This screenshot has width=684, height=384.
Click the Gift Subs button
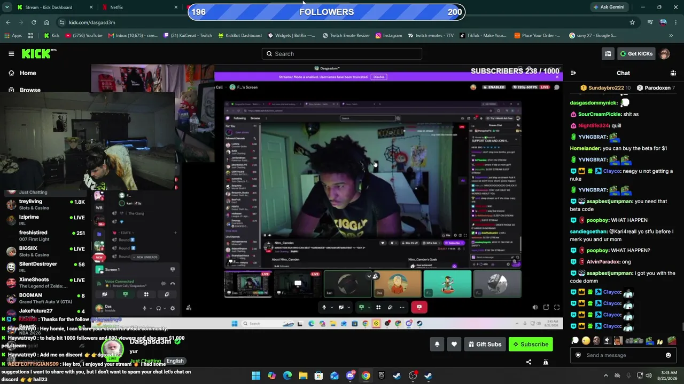pyautogui.click(x=485, y=345)
